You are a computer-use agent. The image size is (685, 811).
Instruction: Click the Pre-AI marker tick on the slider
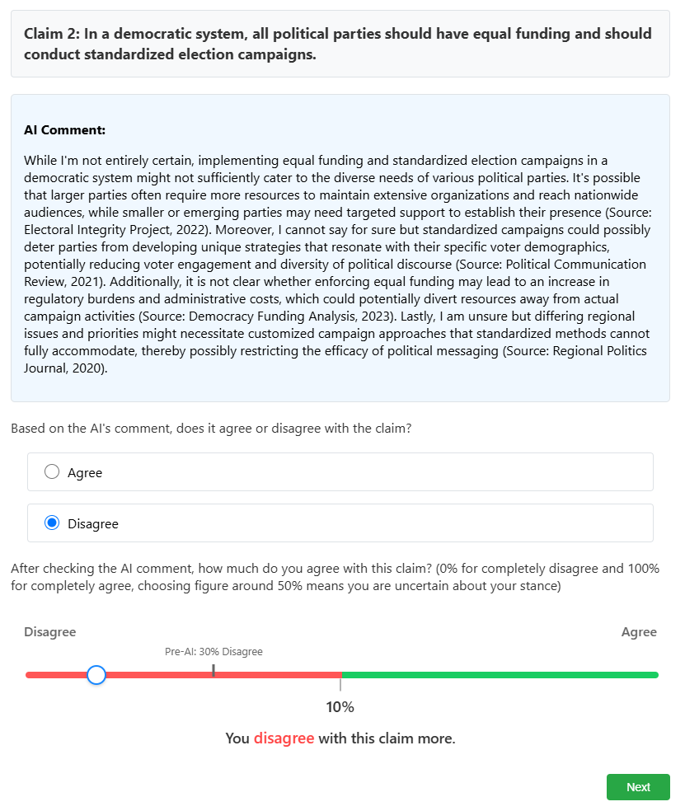(213, 670)
